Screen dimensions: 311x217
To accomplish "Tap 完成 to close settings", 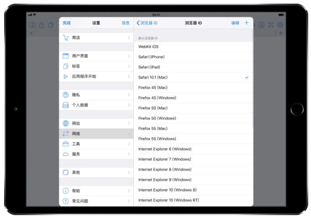I will click(67, 23).
